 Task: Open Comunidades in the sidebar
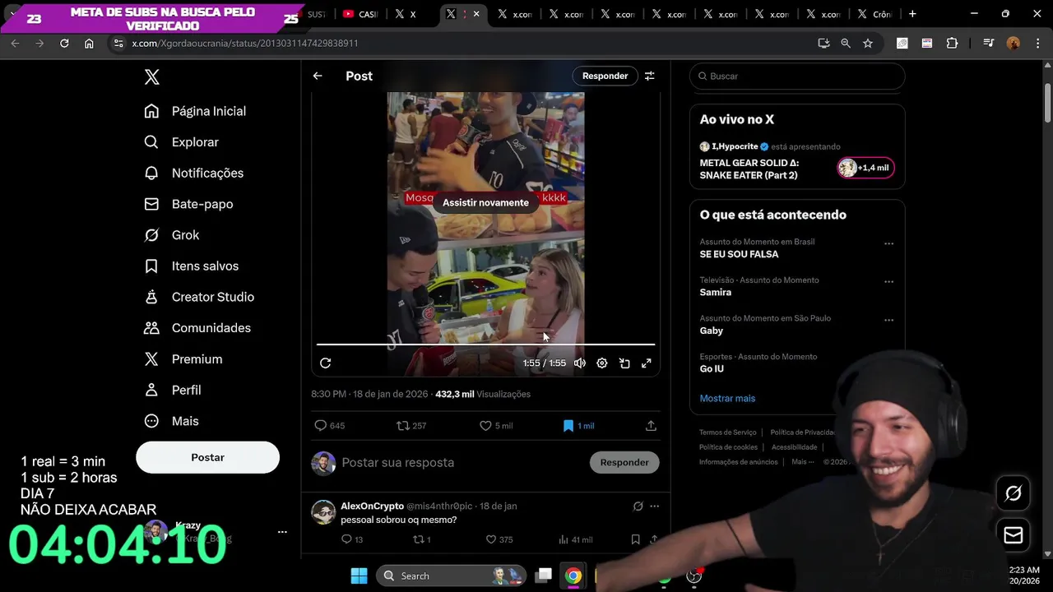click(197, 328)
